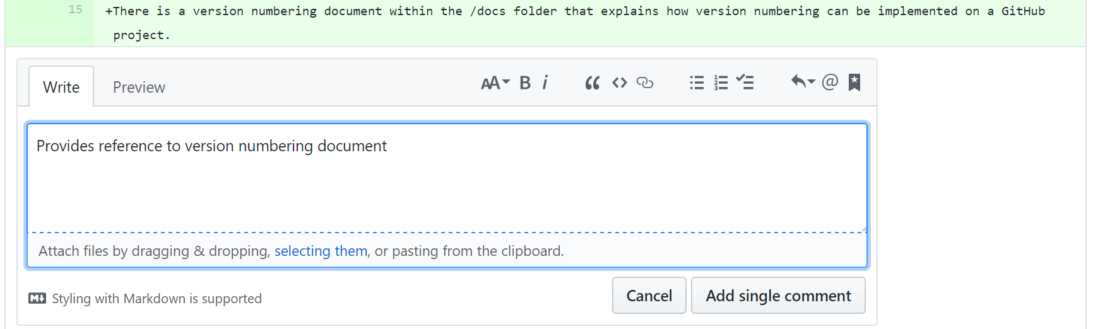Insert a numbered list
The image size is (1093, 329).
coord(721,83)
